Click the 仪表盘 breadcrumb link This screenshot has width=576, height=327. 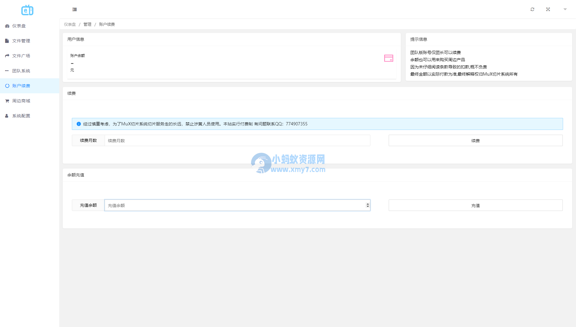pyautogui.click(x=70, y=24)
